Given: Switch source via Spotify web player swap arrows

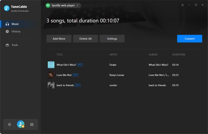Looking at the screenshot, I should click(x=77, y=5).
